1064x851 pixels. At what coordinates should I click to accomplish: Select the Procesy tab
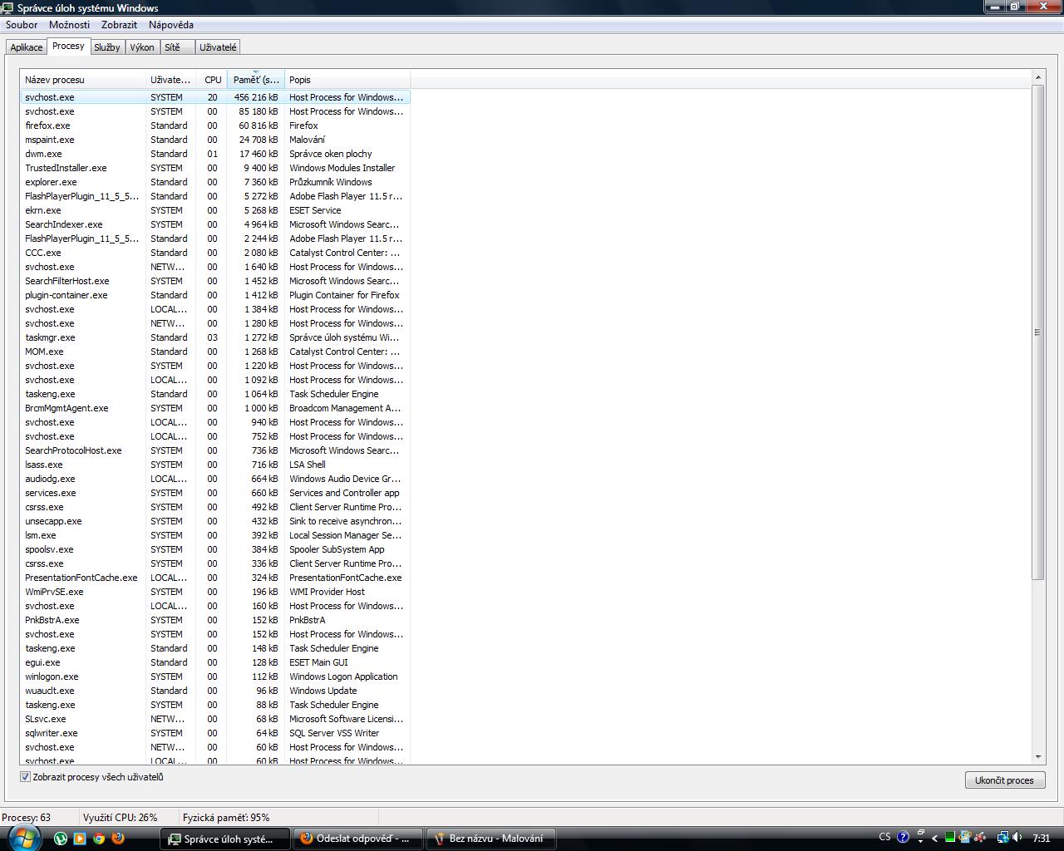(68, 47)
